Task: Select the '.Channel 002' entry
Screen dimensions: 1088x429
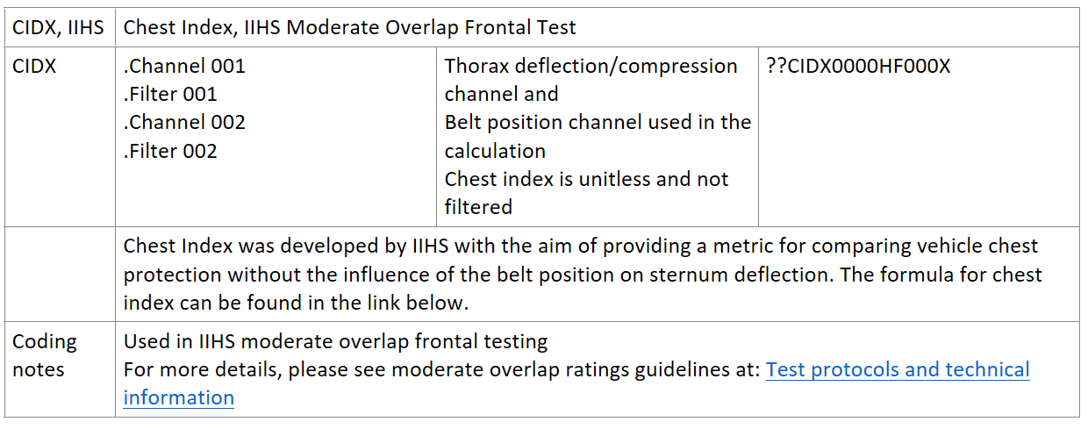Action: click(x=184, y=122)
